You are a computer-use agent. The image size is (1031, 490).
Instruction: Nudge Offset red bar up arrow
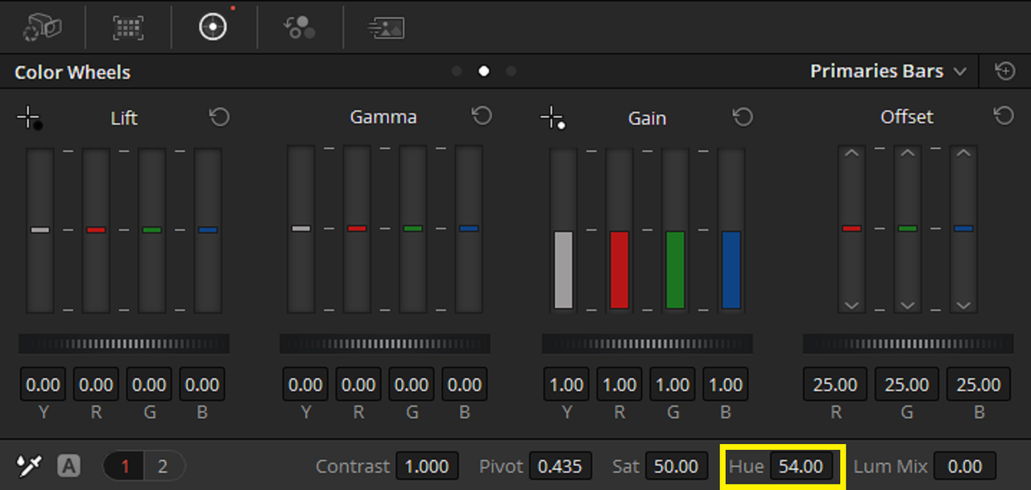[x=851, y=153]
